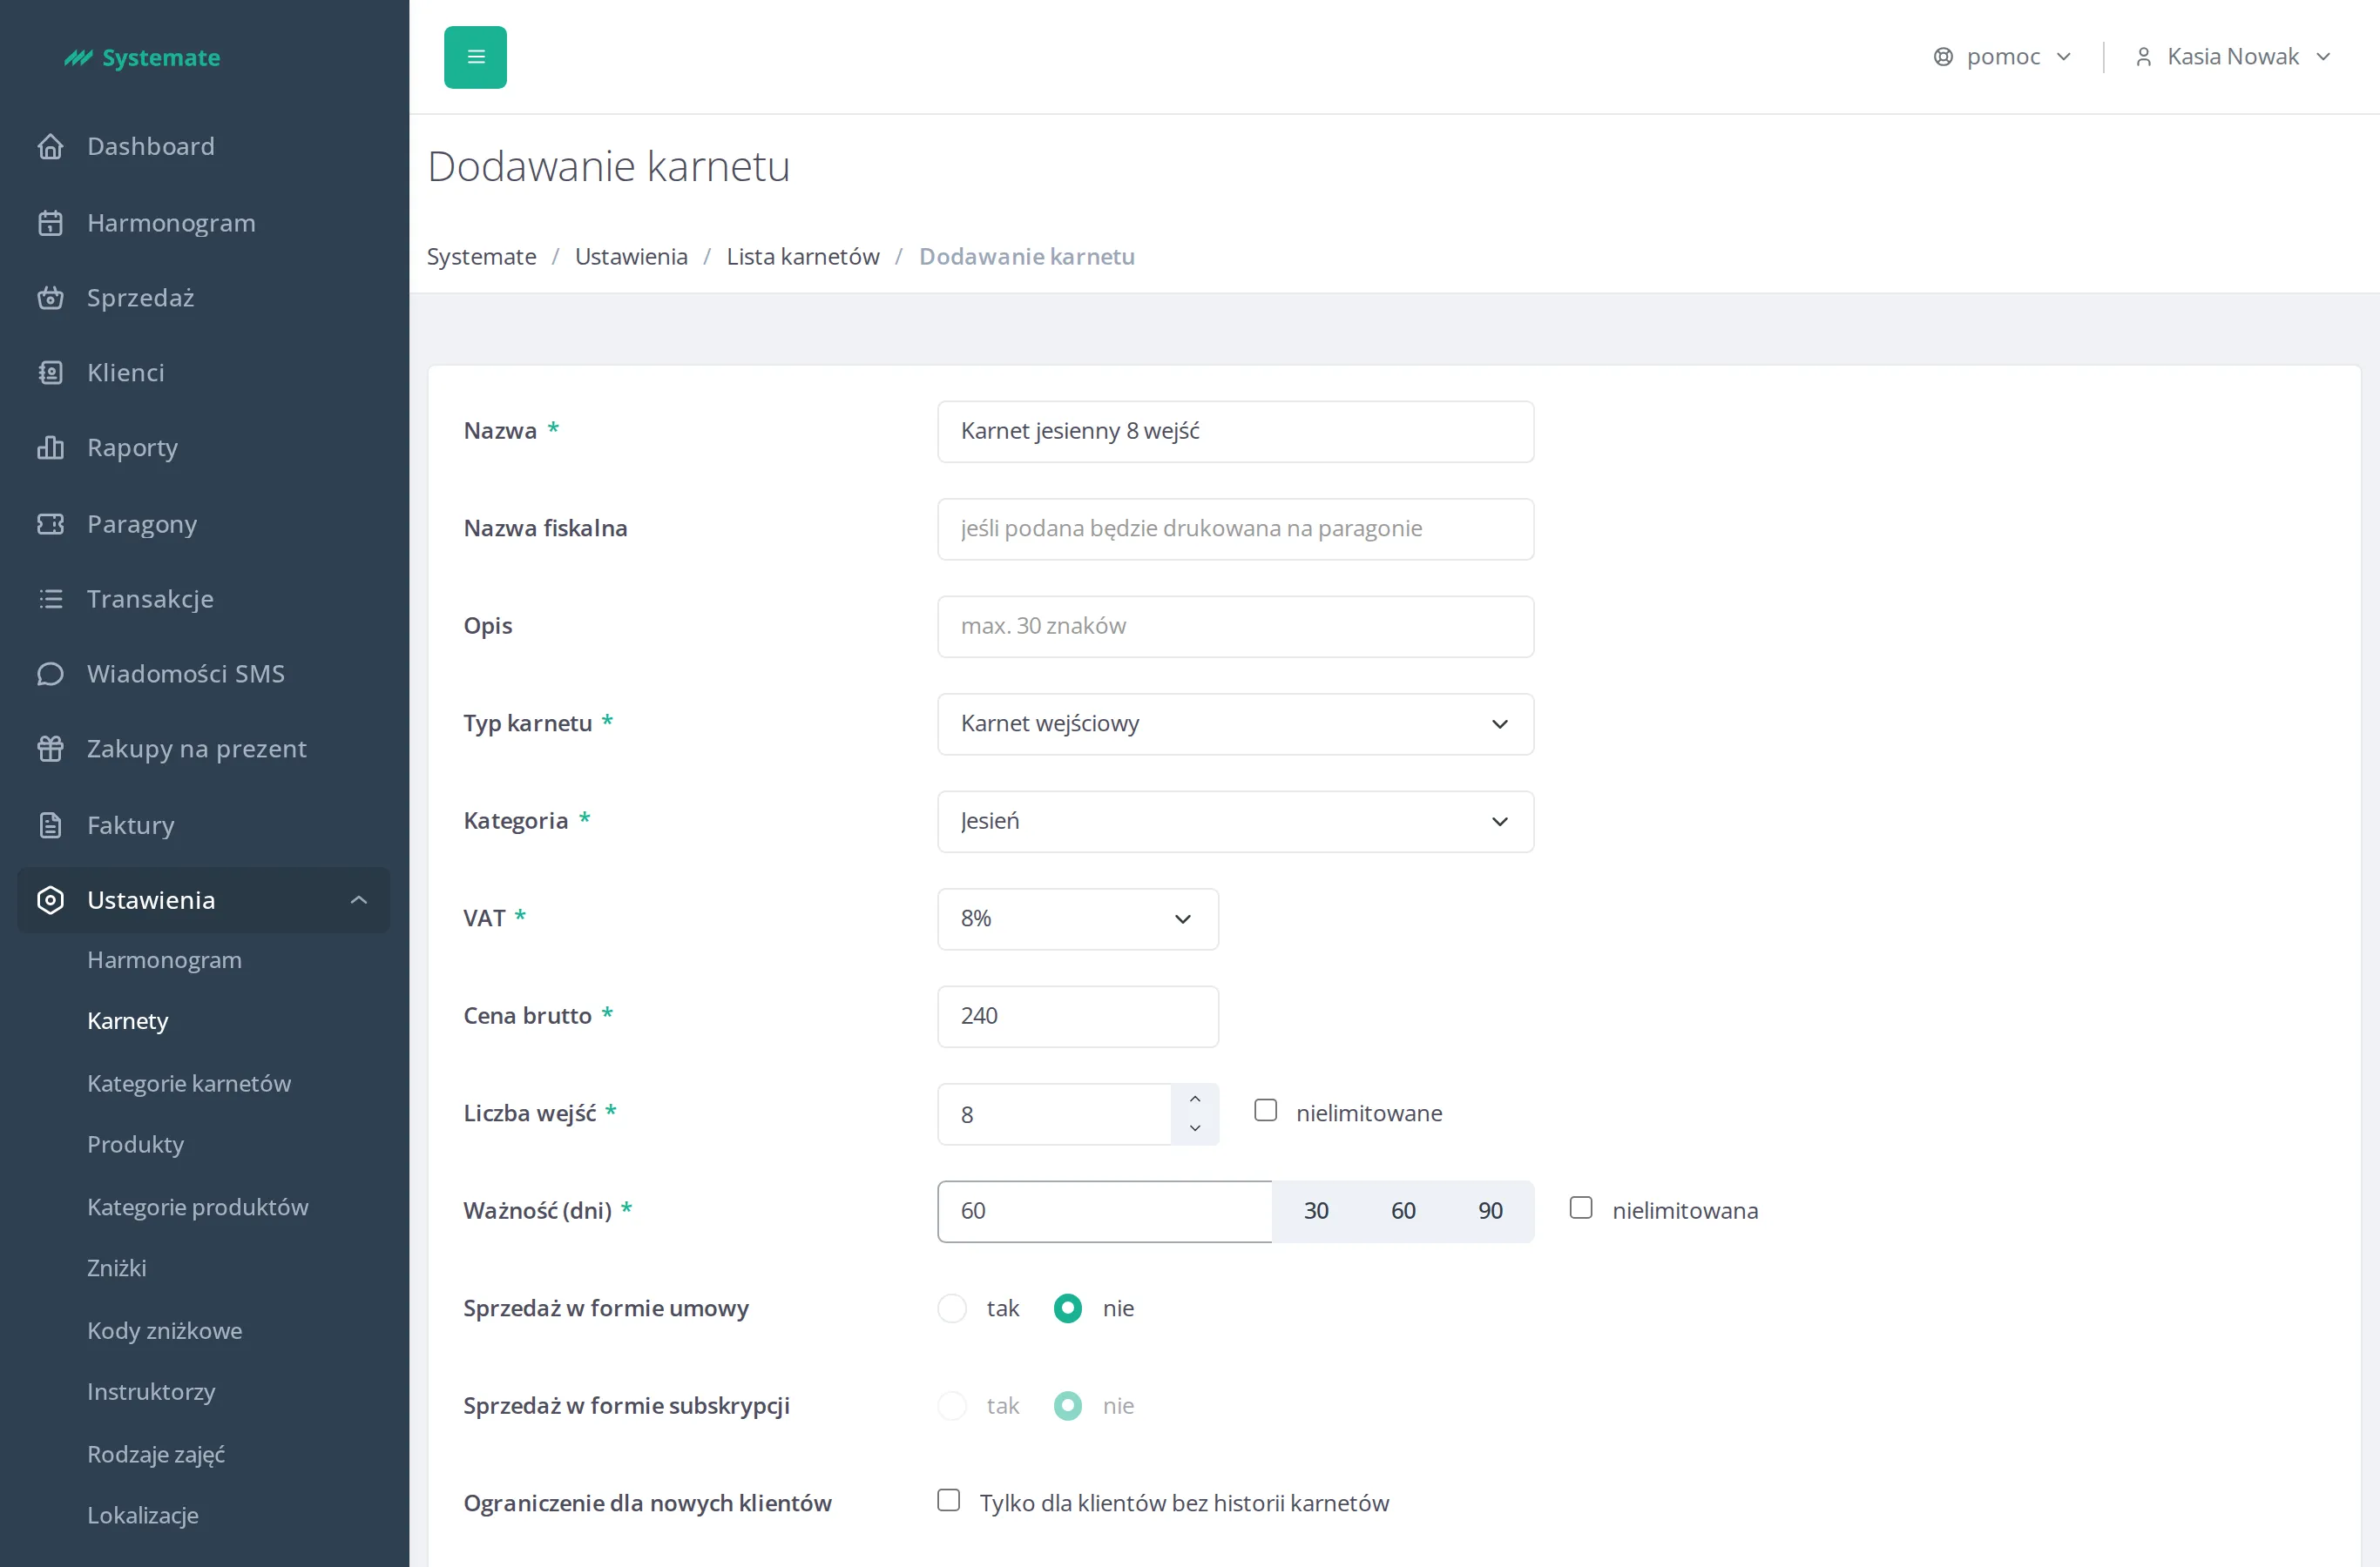Increase Liczba wejść with up arrow
Viewport: 2380px width, 1567px height.
(x=1195, y=1100)
